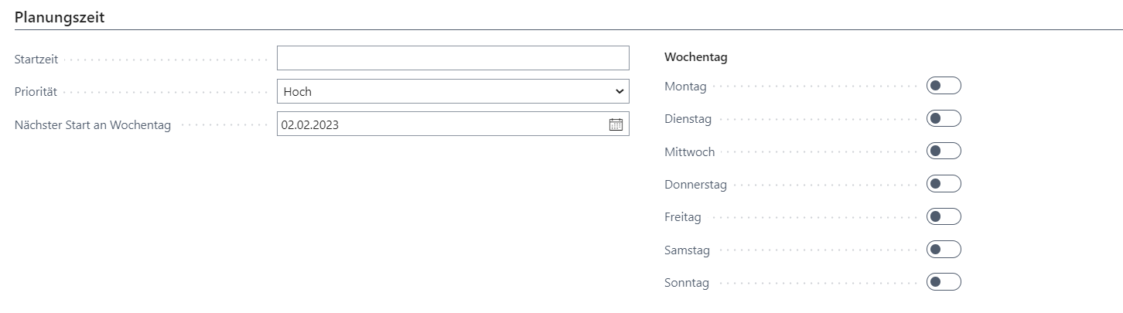Toggle the Mittwoch switch on
The width and height of the screenshot is (1123, 313).
click(x=944, y=151)
